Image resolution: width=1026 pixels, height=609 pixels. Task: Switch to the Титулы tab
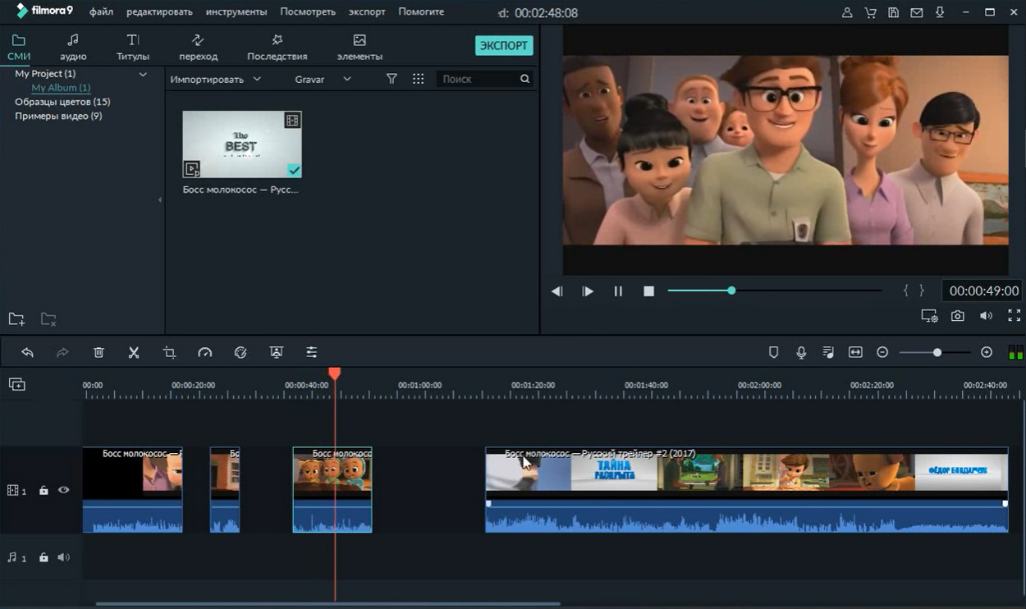(x=133, y=47)
